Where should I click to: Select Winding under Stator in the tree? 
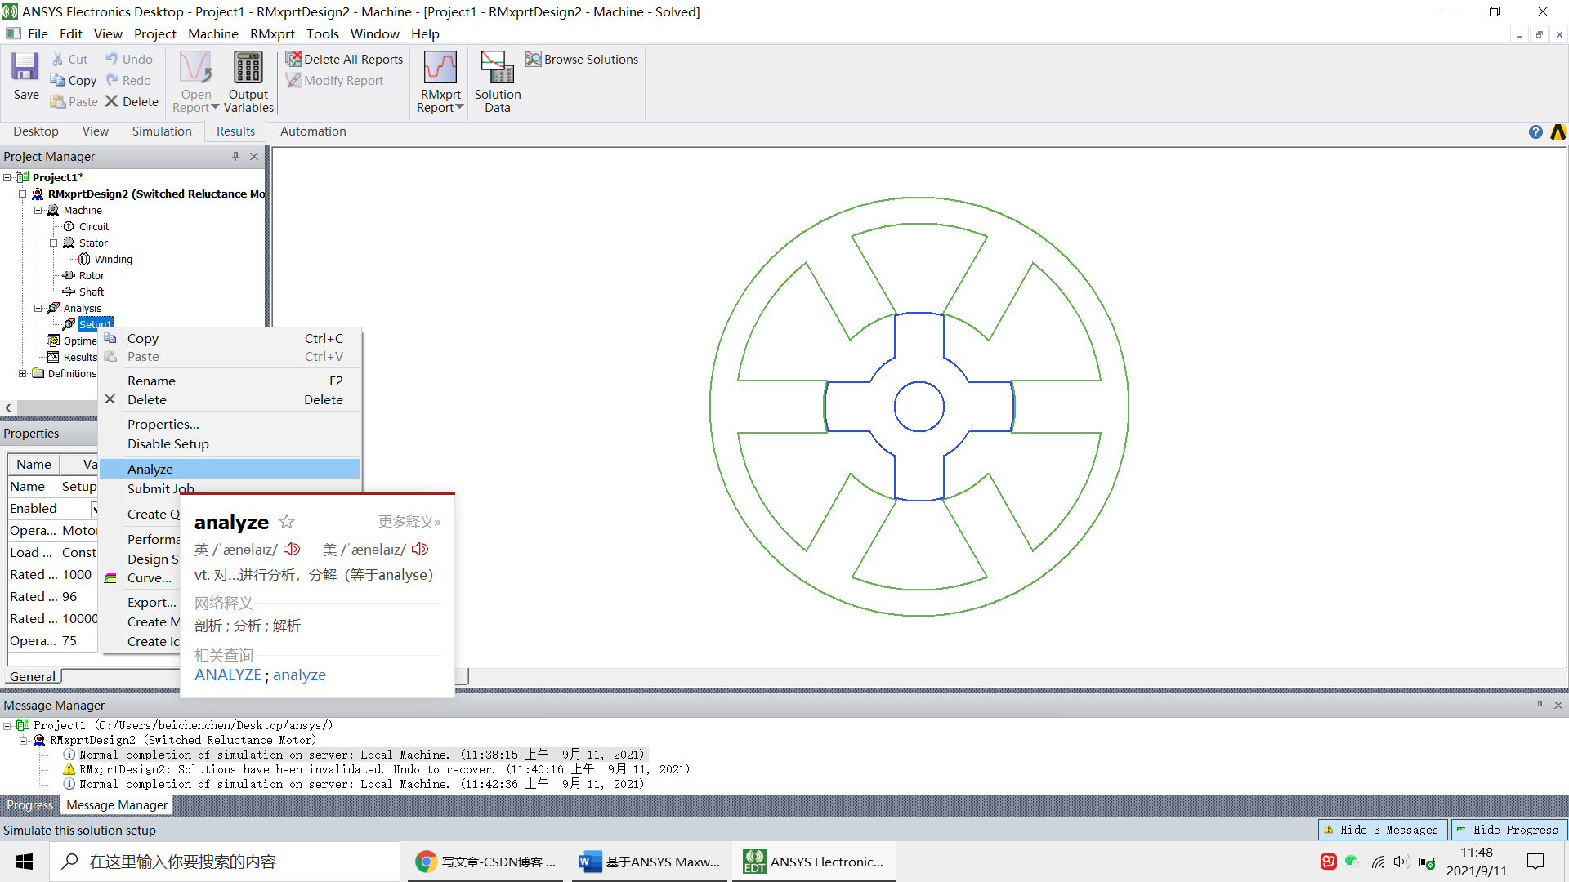(x=113, y=259)
